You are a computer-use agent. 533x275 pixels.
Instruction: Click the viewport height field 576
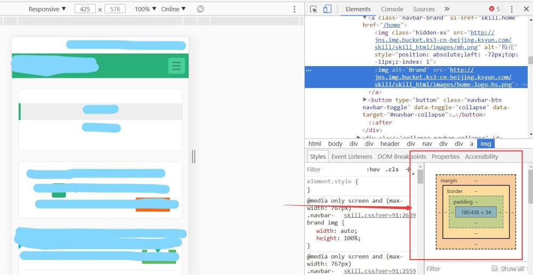pos(115,9)
